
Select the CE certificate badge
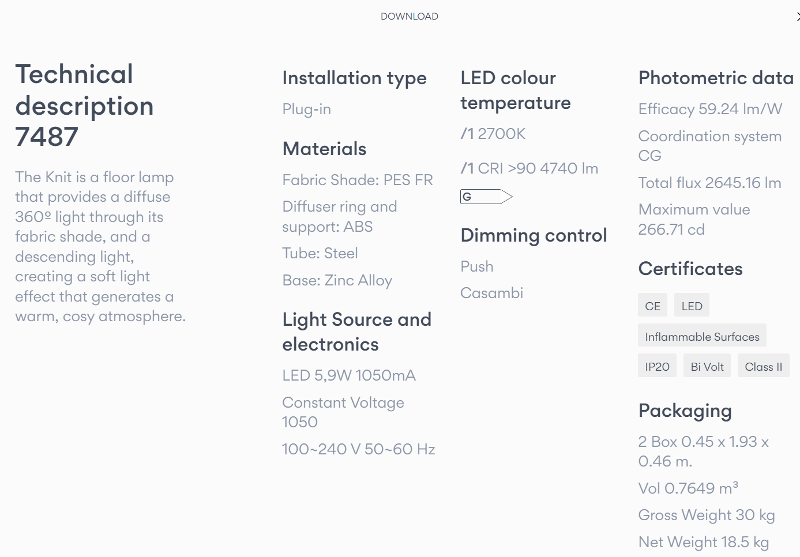coord(652,306)
